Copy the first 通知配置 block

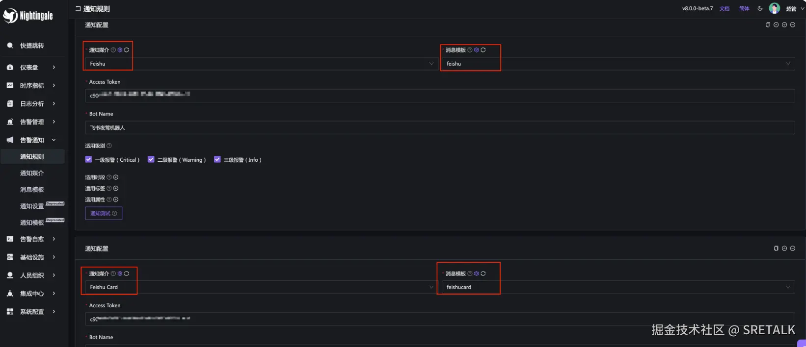pos(768,25)
